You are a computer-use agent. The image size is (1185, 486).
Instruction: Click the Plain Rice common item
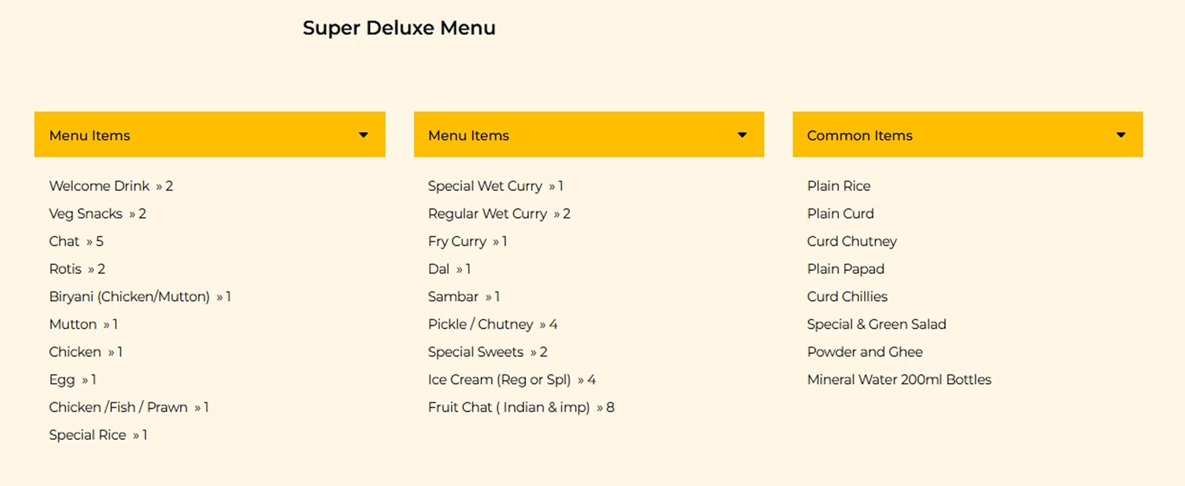tap(839, 186)
